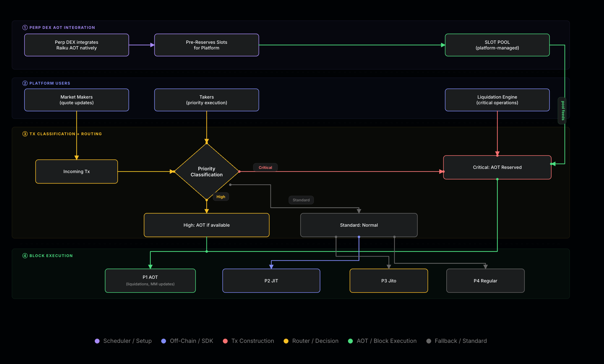Click the purple Scheduler / Setup legend dot
Viewport: 604px width, 364px height.
pos(97,341)
